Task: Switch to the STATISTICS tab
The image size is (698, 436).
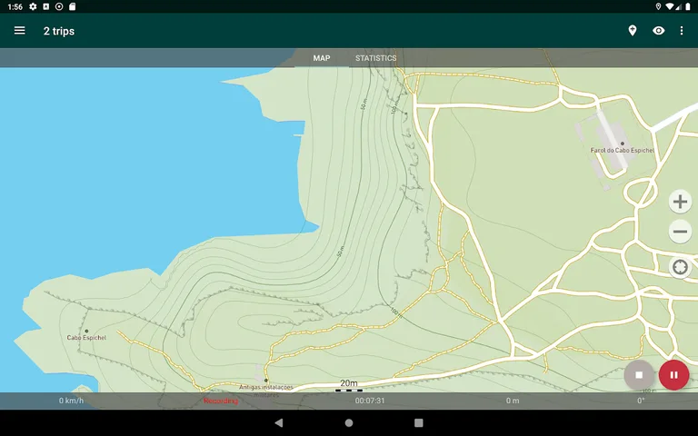Action: pyautogui.click(x=375, y=58)
